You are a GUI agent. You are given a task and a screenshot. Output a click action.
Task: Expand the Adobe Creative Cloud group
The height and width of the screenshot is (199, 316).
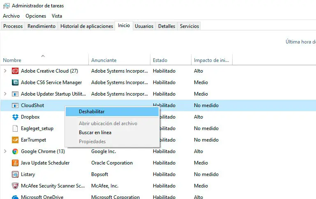coord(5,71)
